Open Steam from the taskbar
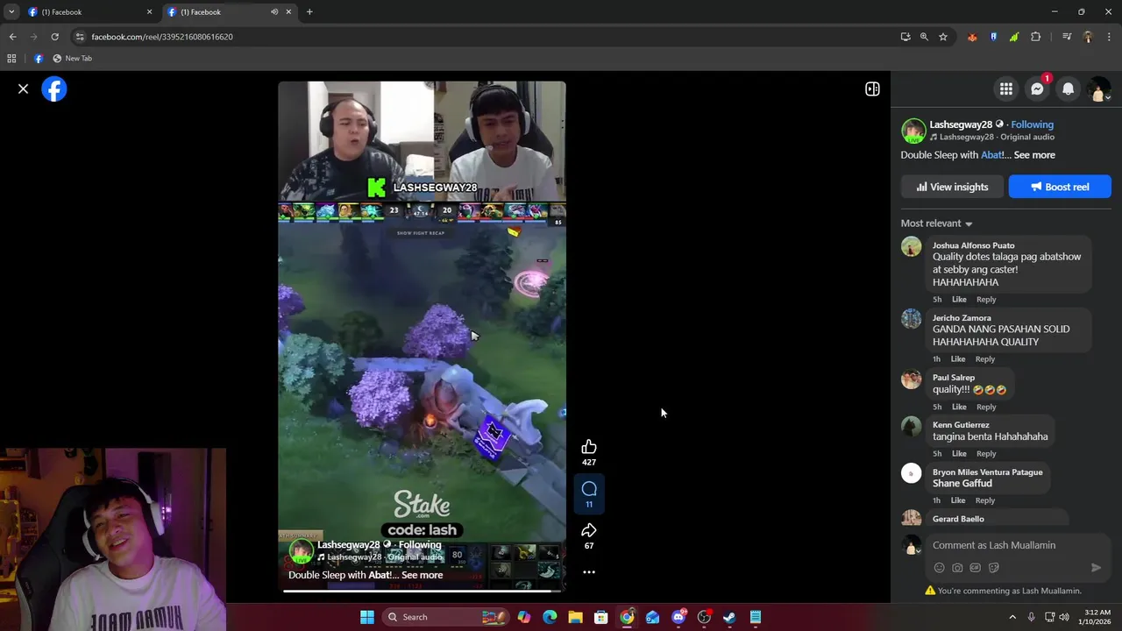1122x631 pixels. (x=729, y=617)
